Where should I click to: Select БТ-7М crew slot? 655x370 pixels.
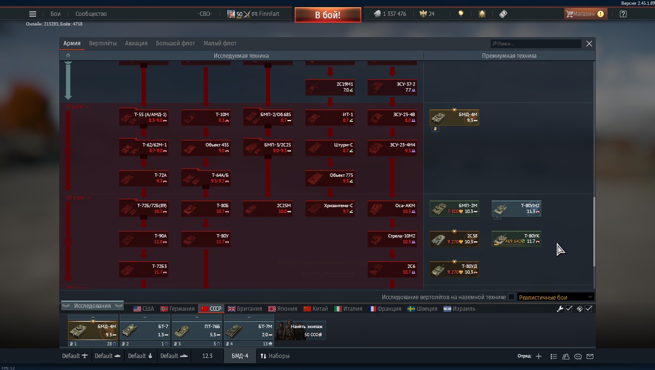coord(249,330)
